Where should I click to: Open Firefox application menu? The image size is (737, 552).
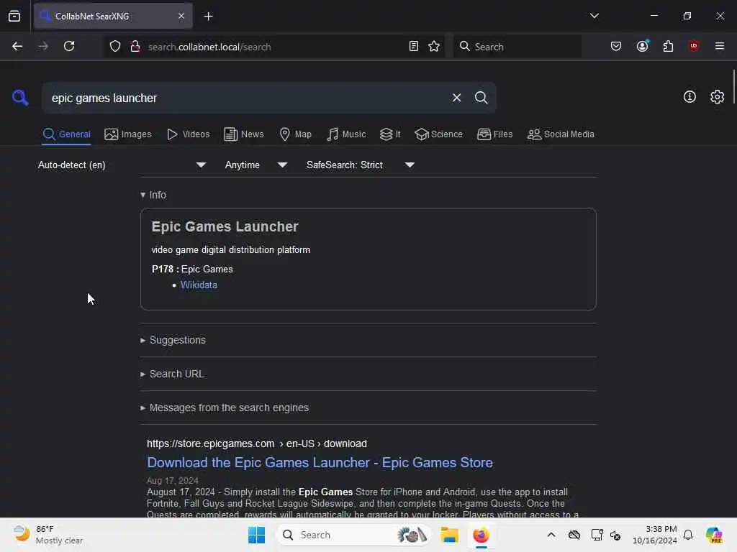point(719,46)
